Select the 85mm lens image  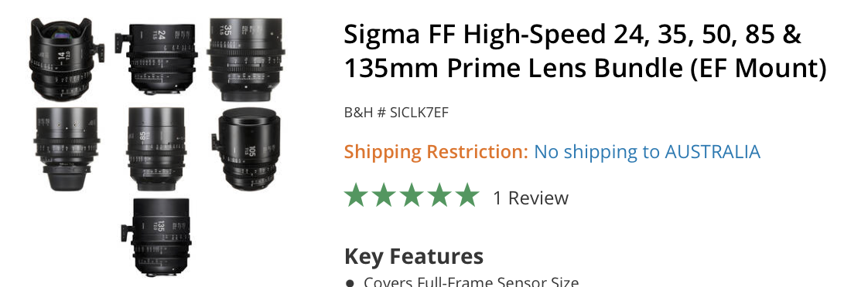click(x=155, y=149)
